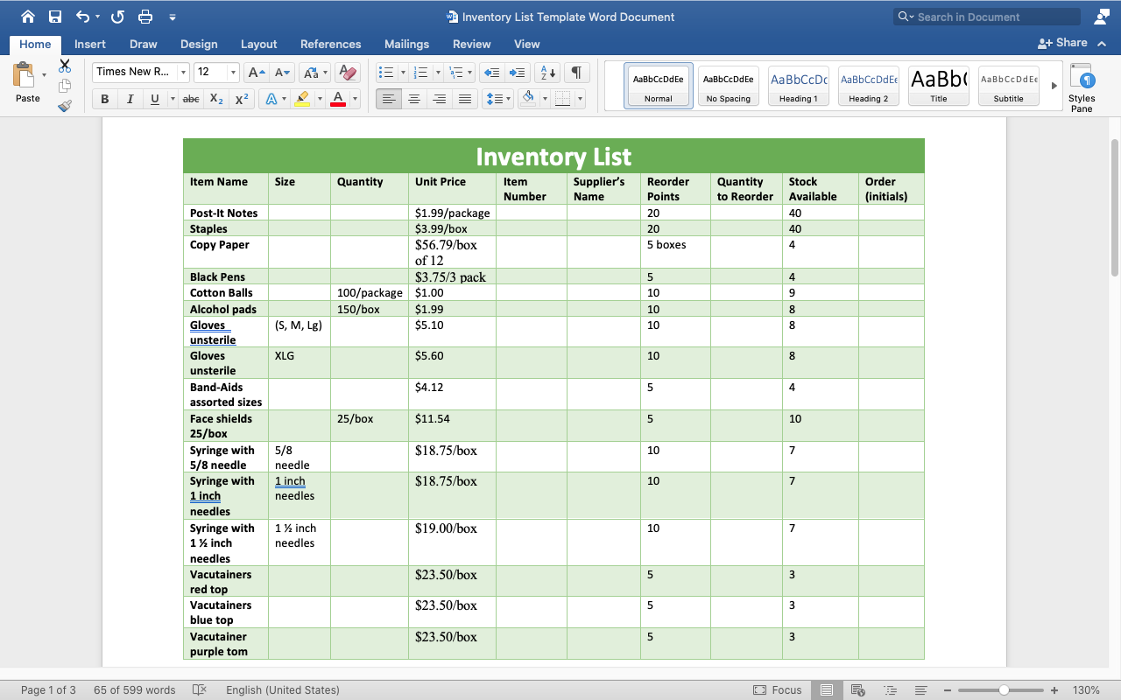Go to the Layout tab

(258, 44)
